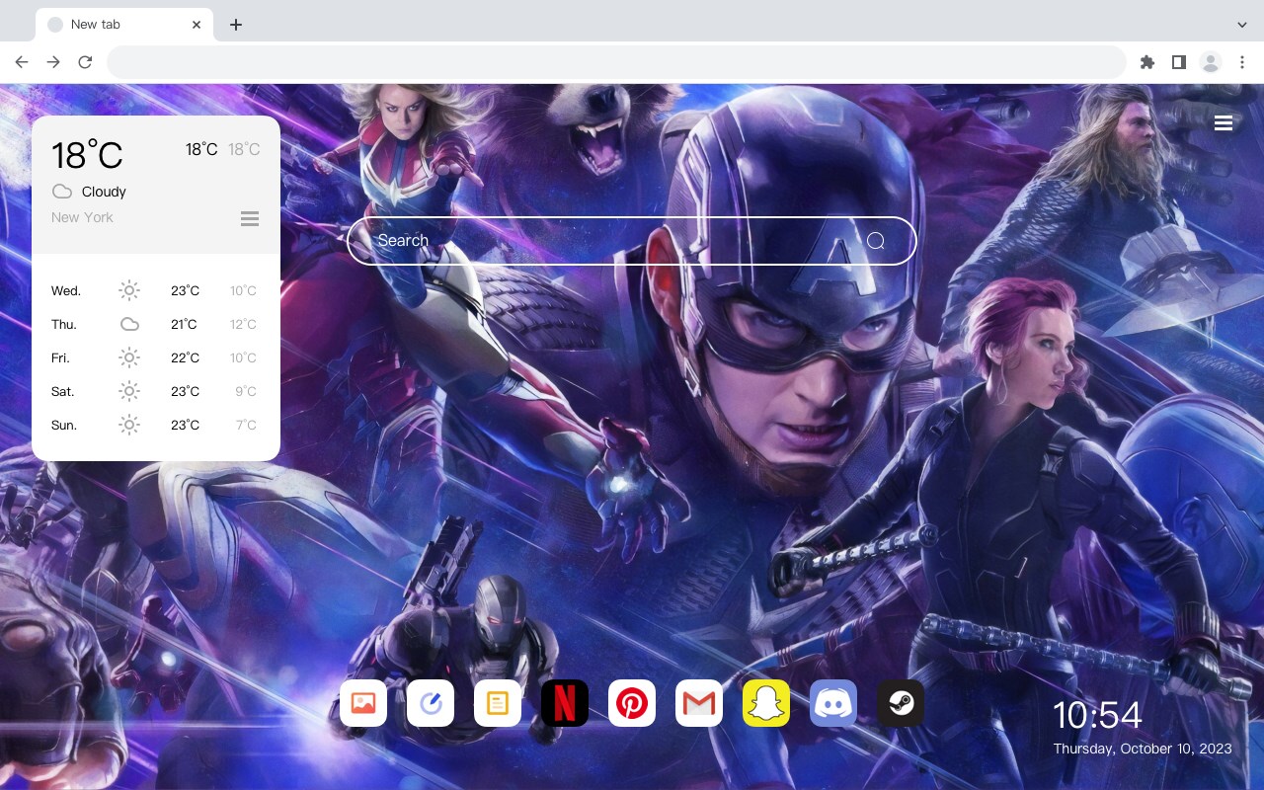Click the cloud icon beside Cloudy
The image size is (1264, 790).
[62, 192]
